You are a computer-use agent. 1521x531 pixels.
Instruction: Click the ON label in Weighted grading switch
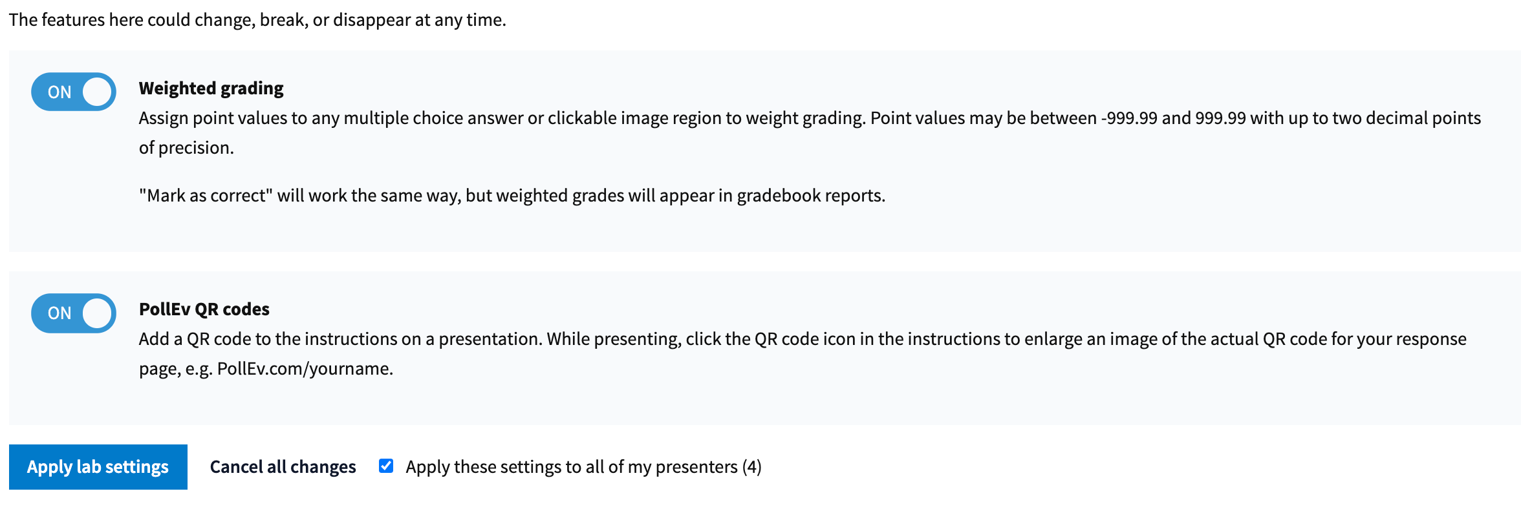point(59,92)
